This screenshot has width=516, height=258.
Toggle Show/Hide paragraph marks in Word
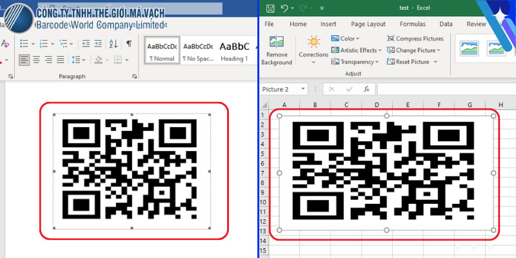(129, 43)
